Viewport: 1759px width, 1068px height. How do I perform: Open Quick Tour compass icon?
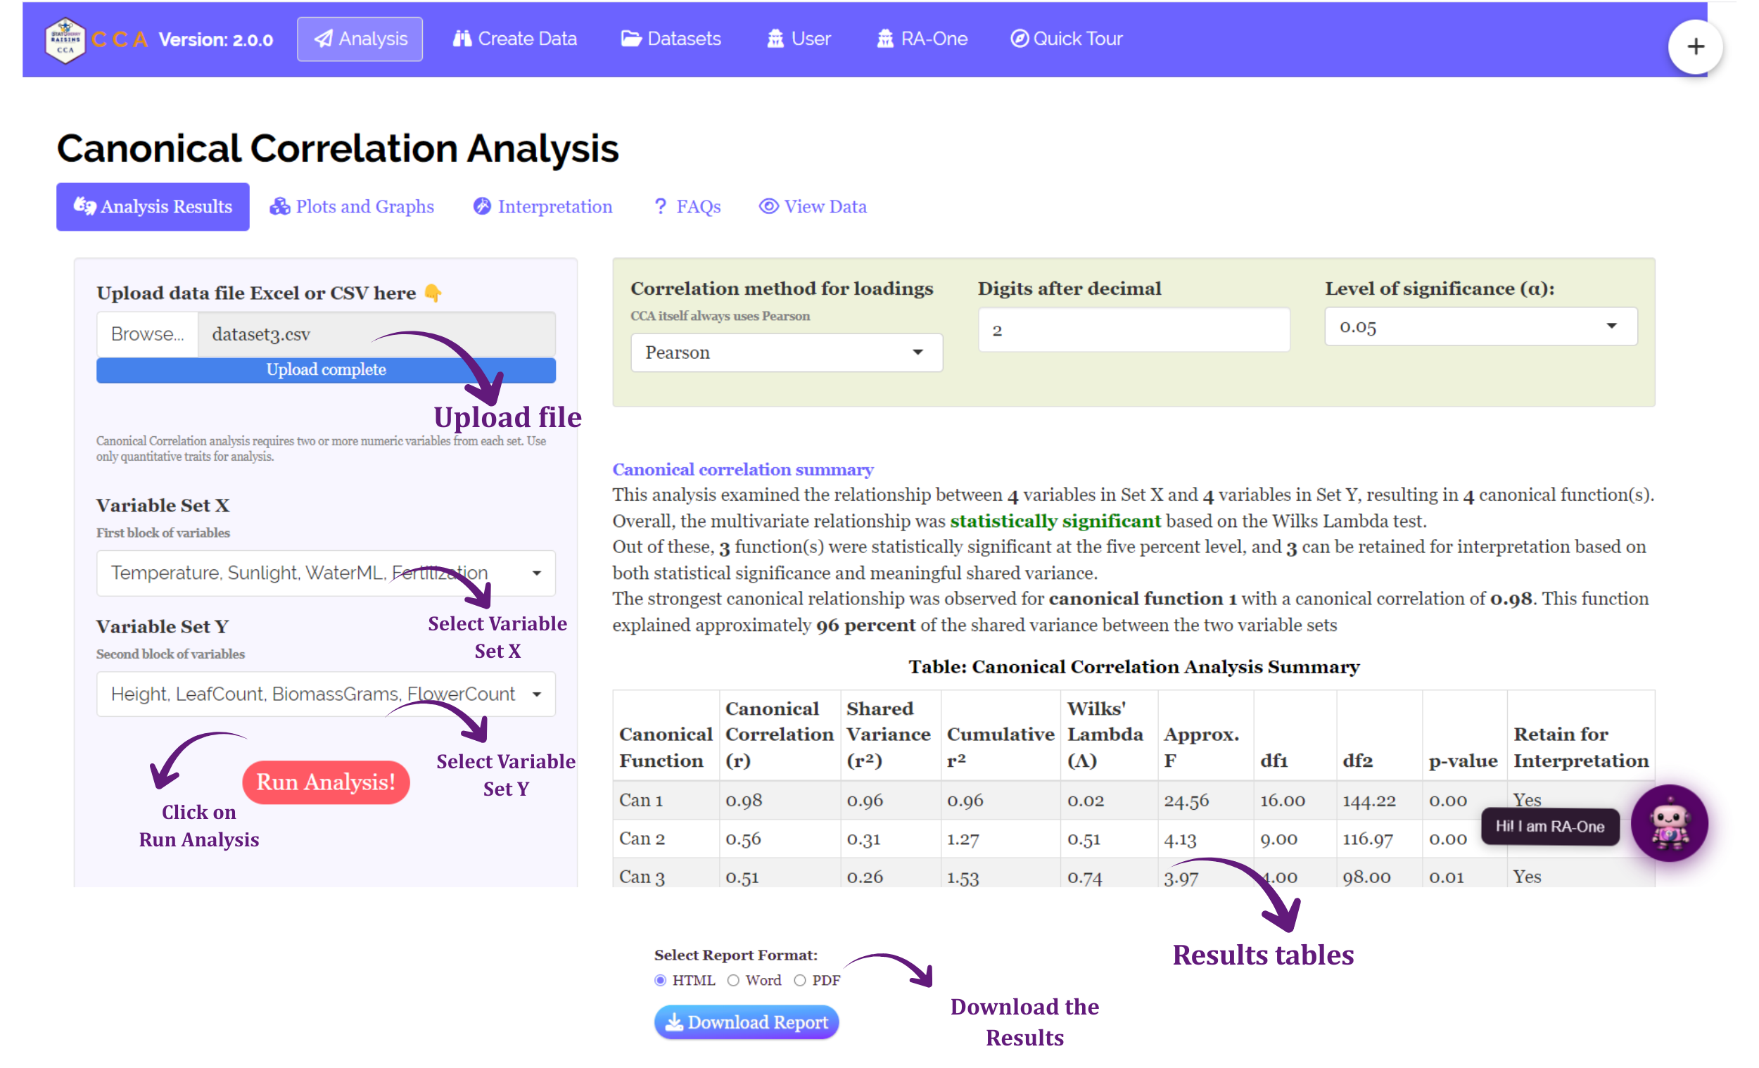1067,39
